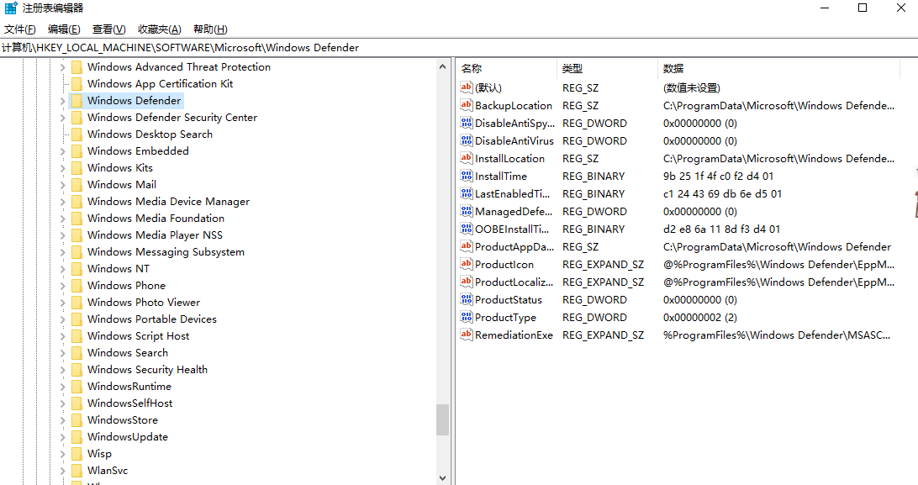Select the WindowsSelfHost key
This screenshot has width=918, height=485.
point(130,403)
